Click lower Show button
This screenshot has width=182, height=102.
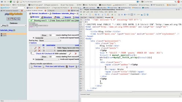click(44, 57)
